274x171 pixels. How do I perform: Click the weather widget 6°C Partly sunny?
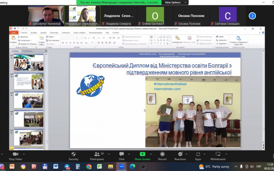214,167
